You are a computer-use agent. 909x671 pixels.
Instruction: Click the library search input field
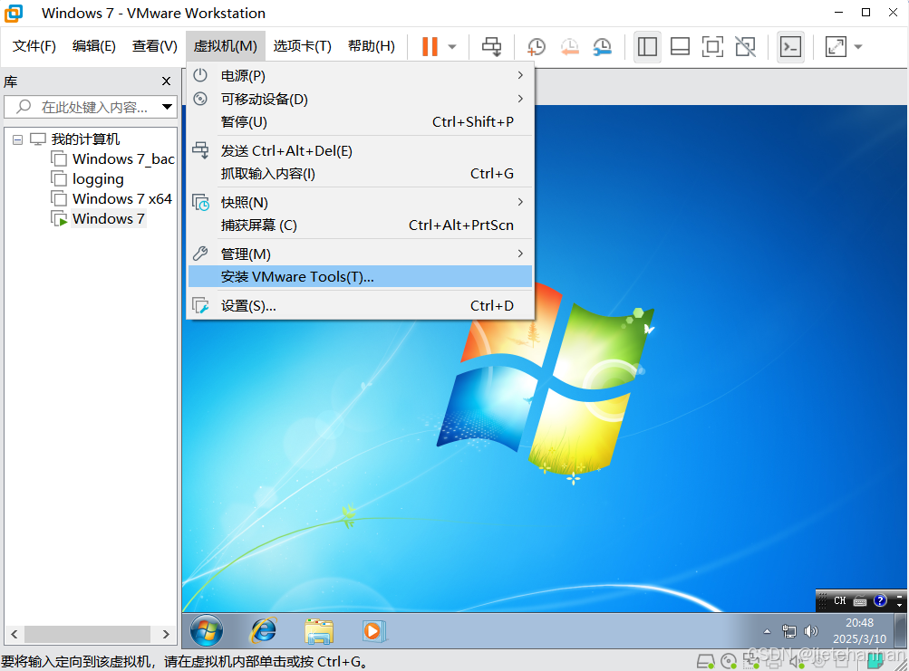point(91,107)
